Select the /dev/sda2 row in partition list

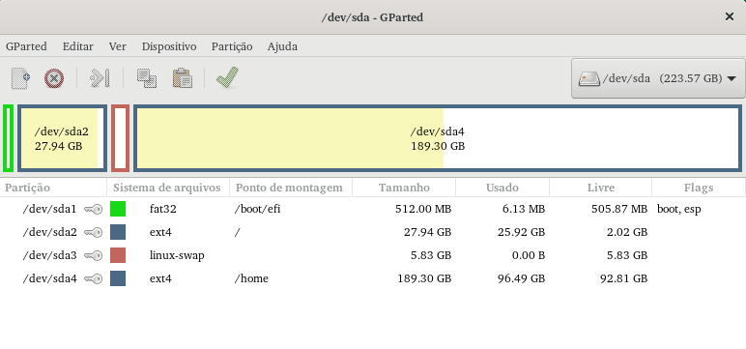tap(373, 232)
